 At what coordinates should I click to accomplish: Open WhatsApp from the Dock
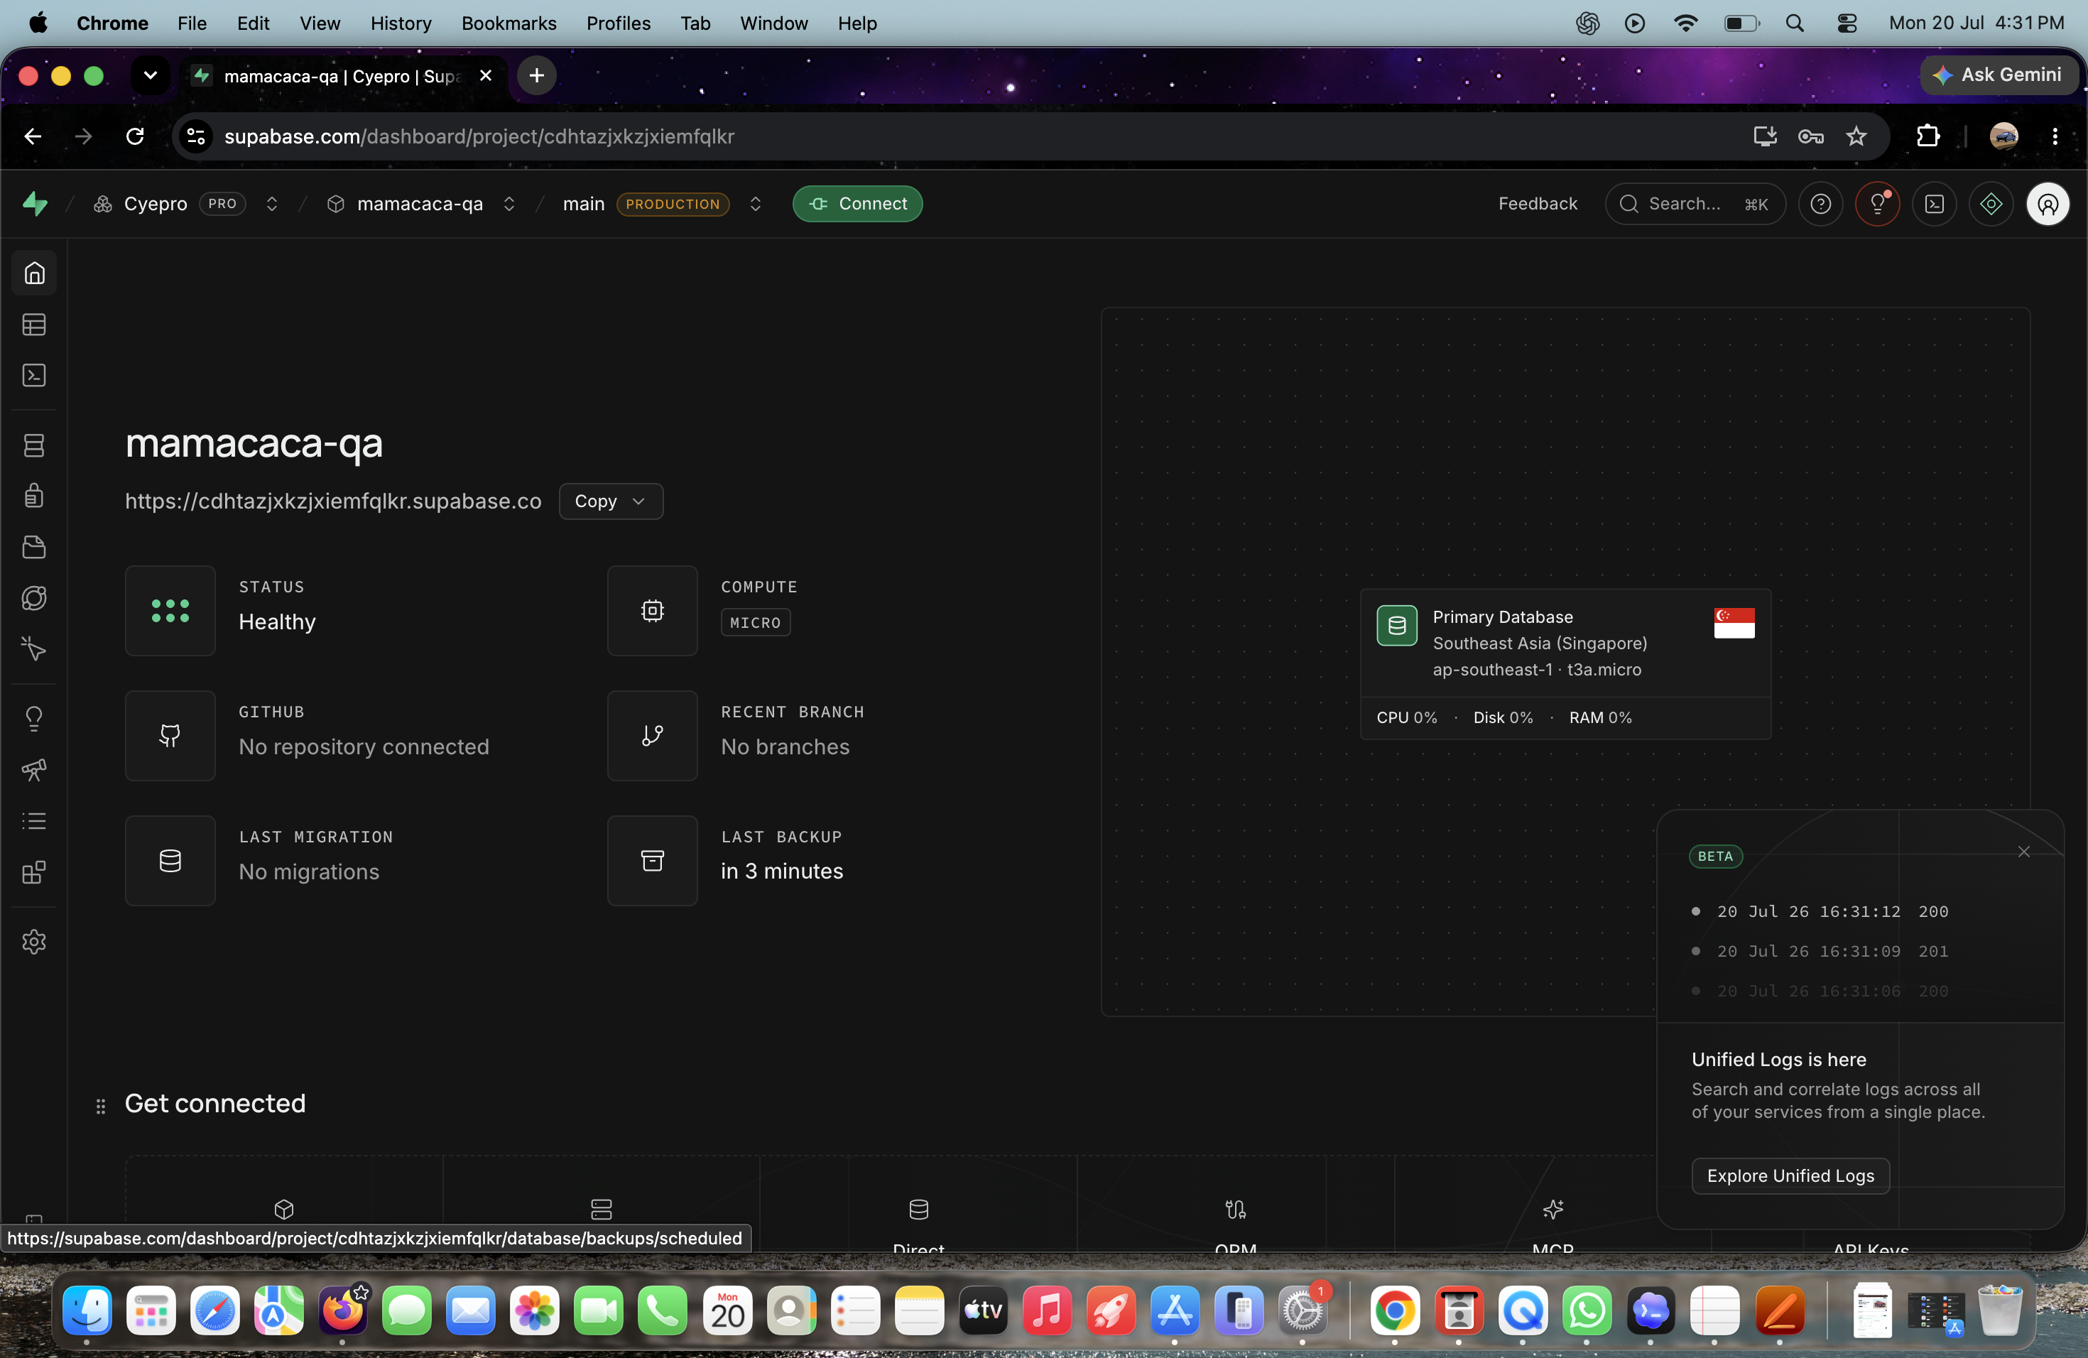[1586, 1310]
